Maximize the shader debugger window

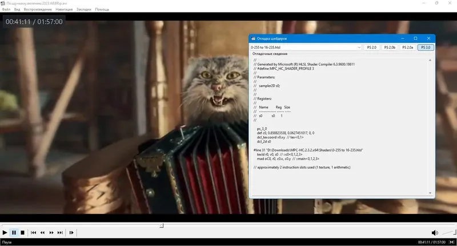(416, 38)
